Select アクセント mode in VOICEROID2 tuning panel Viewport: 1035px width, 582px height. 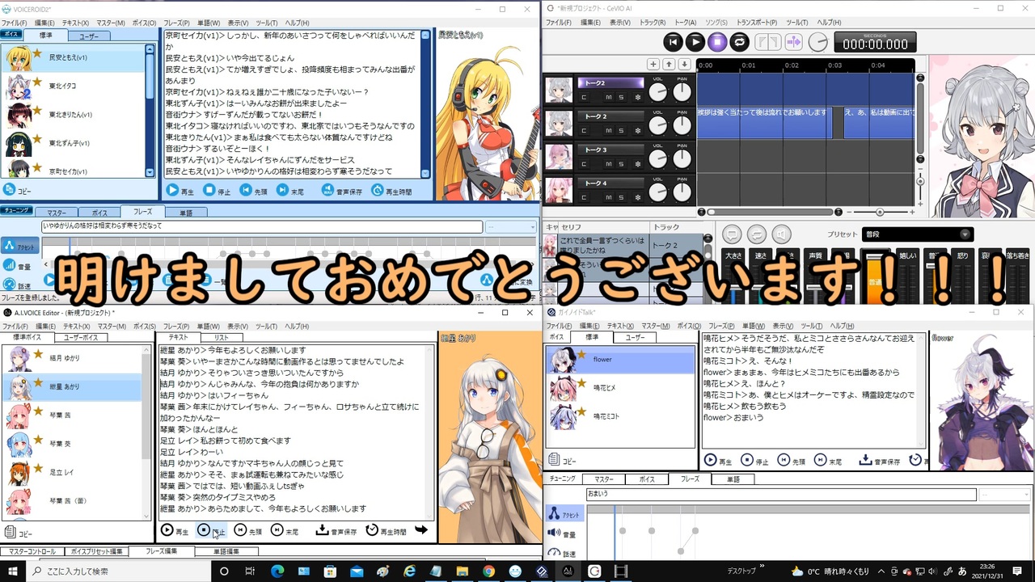[19, 245]
